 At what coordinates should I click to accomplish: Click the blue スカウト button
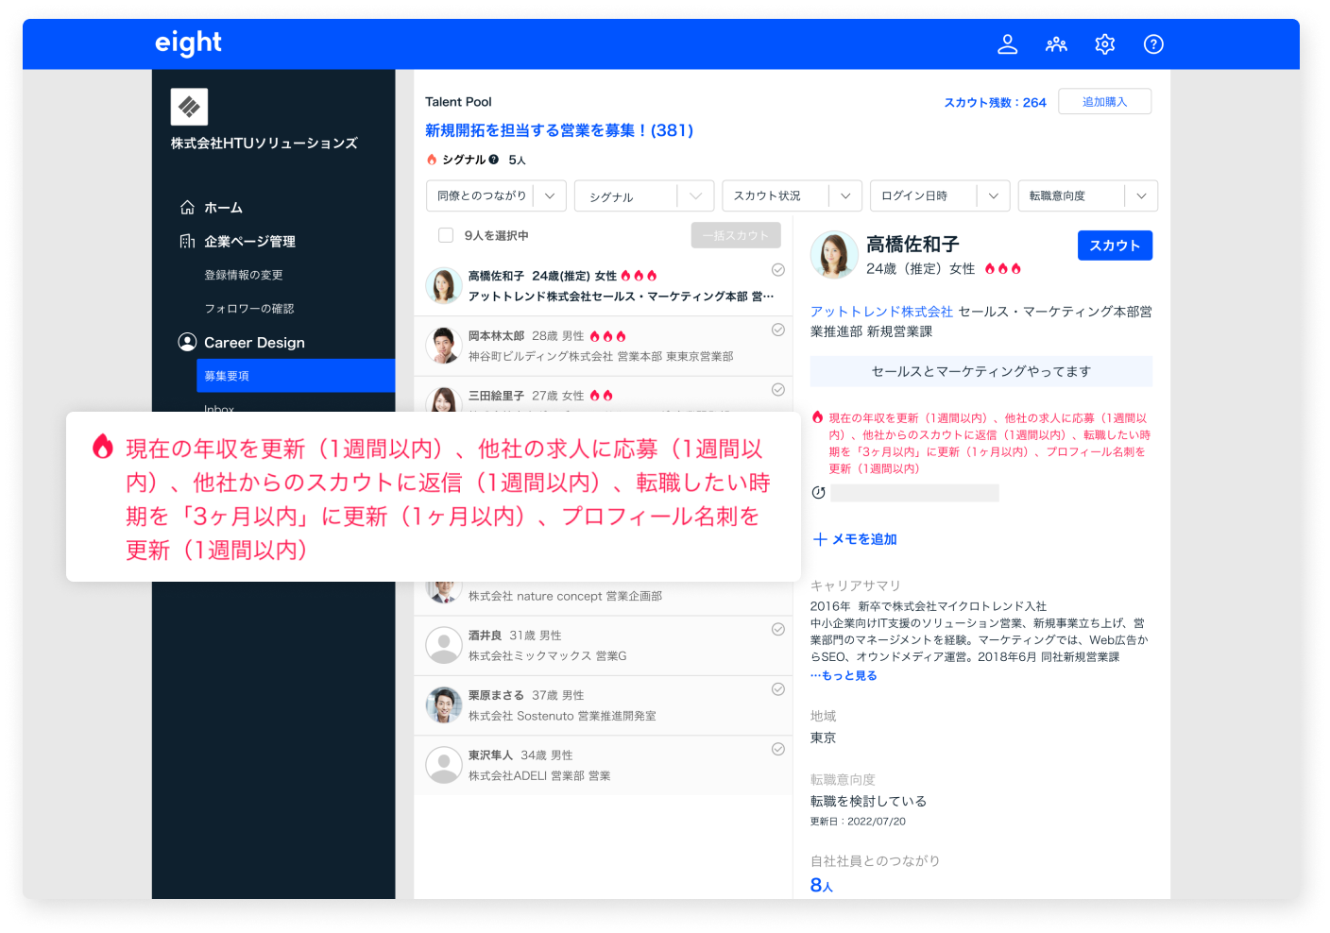coord(1115,246)
